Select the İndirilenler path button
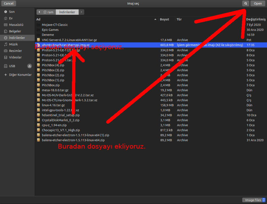 67,12
